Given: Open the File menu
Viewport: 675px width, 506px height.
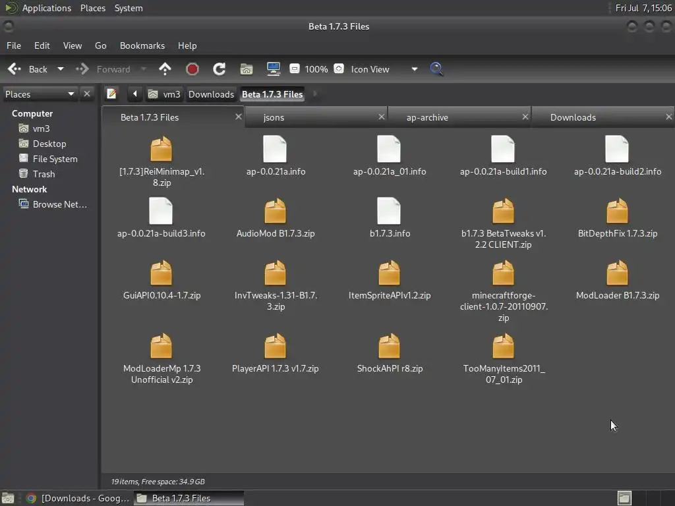Looking at the screenshot, I should click(14, 45).
